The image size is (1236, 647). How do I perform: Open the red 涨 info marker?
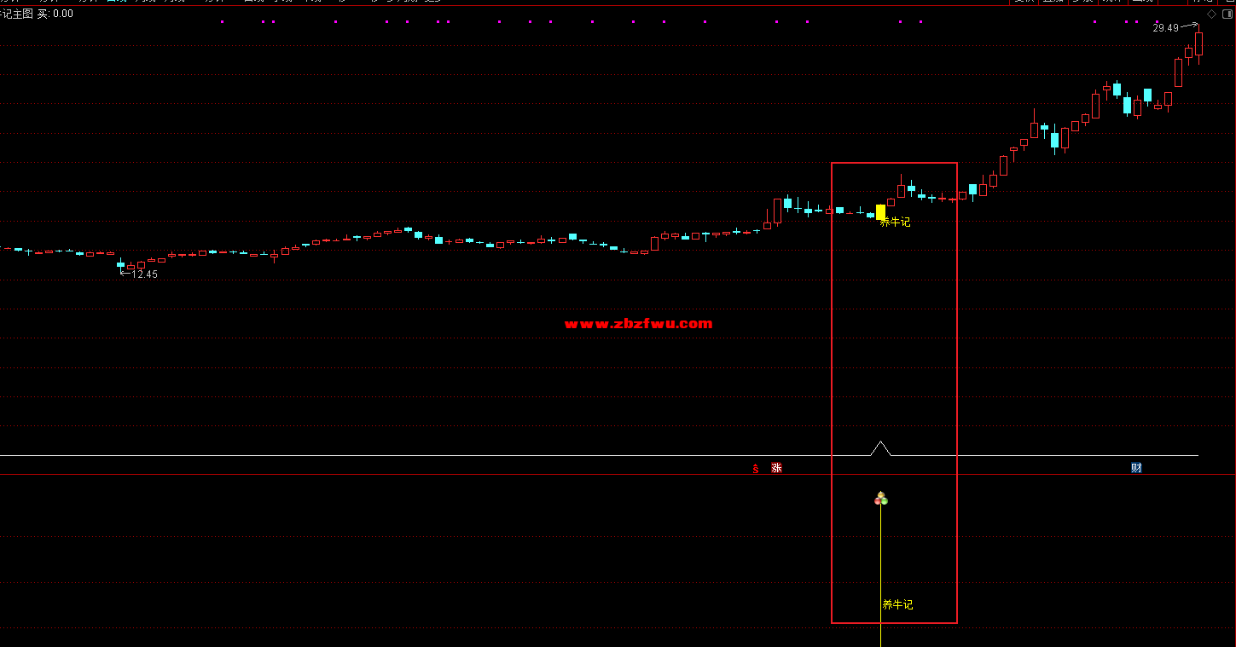click(776, 468)
